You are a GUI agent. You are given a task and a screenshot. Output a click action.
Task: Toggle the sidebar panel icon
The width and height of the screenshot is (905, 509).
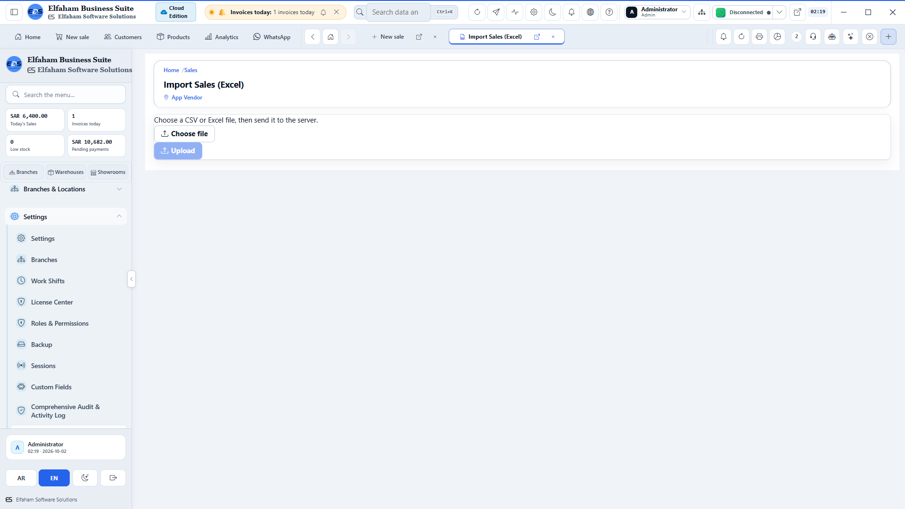14,12
